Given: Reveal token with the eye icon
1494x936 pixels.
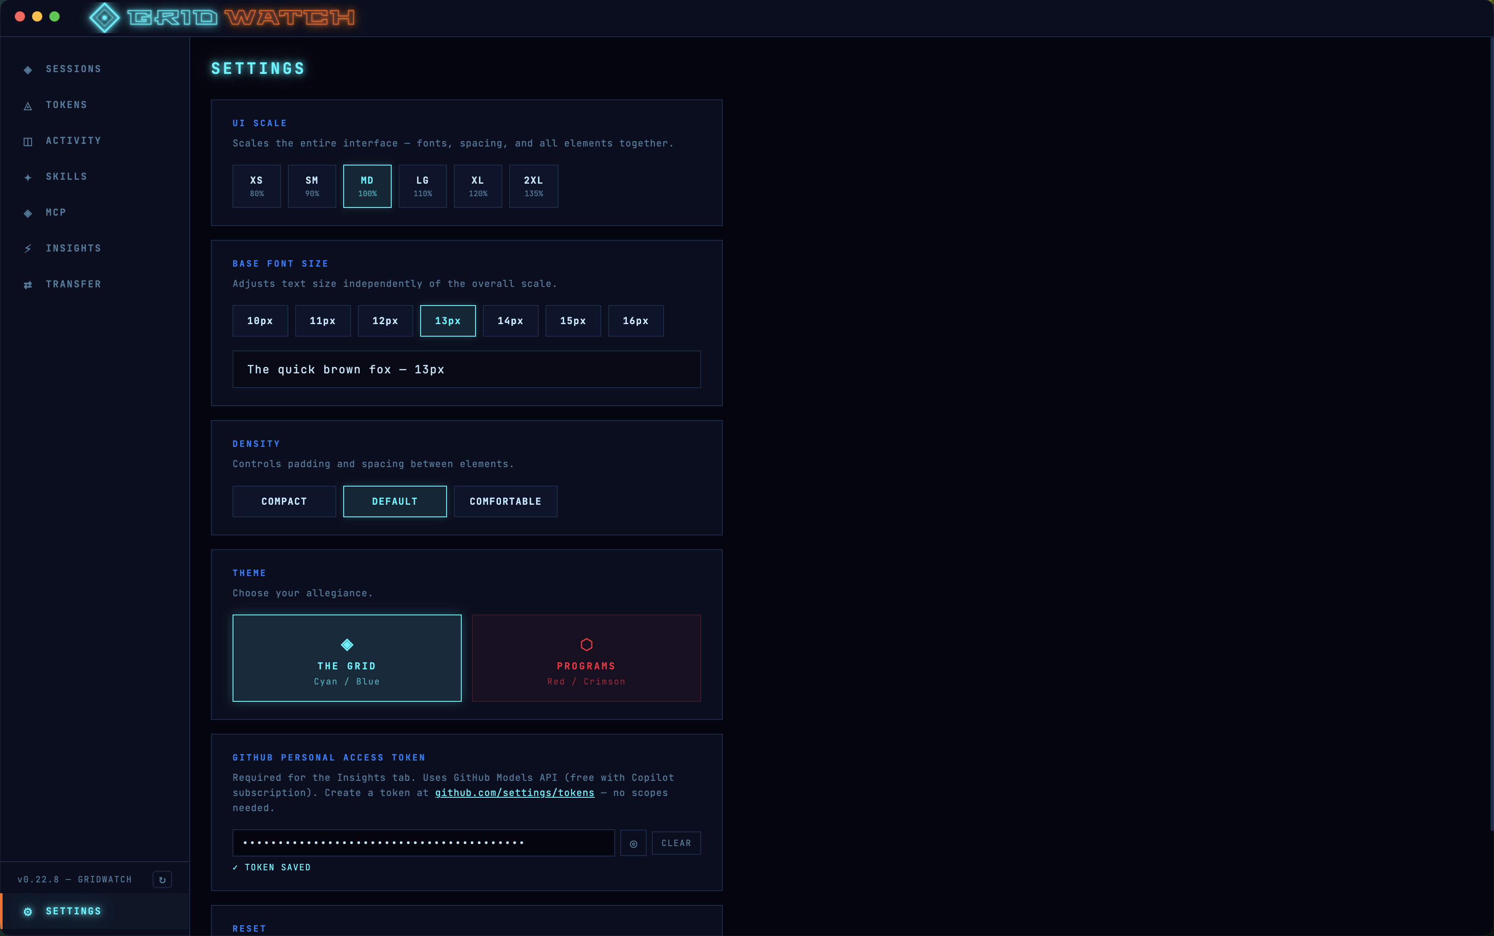Looking at the screenshot, I should point(633,843).
